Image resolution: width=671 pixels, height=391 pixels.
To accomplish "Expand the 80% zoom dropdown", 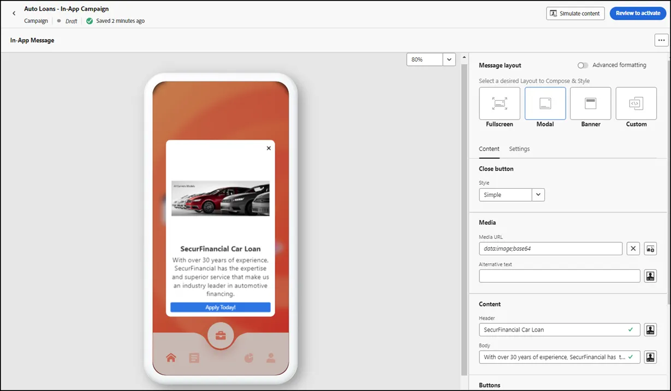I will click(x=449, y=59).
